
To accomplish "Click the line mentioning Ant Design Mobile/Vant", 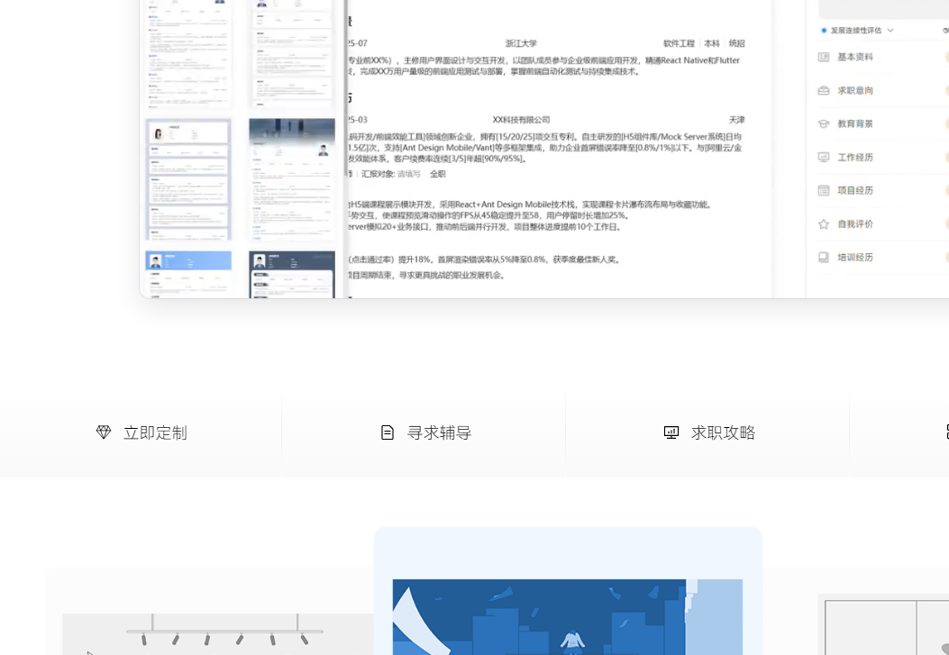I will coord(544,148).
